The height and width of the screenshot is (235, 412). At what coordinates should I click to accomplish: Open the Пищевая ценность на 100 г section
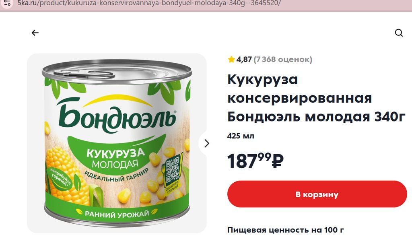[x=286, y=230]
